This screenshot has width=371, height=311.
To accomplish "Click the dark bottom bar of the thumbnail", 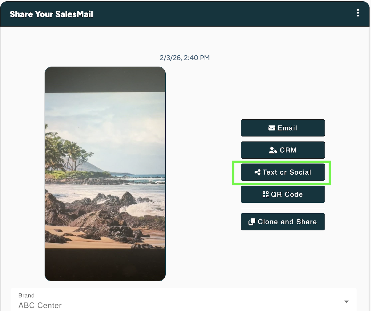I will tap(105, 264).
